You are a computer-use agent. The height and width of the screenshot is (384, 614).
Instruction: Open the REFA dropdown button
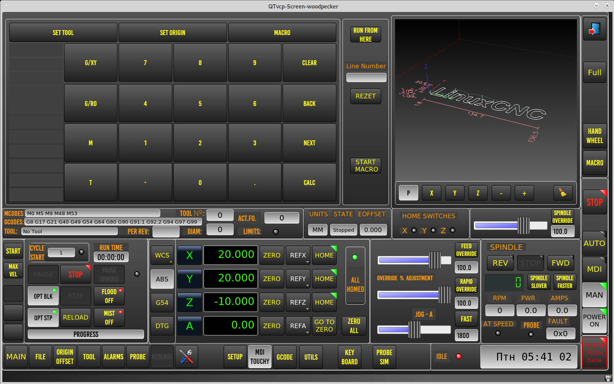(298, 326)
